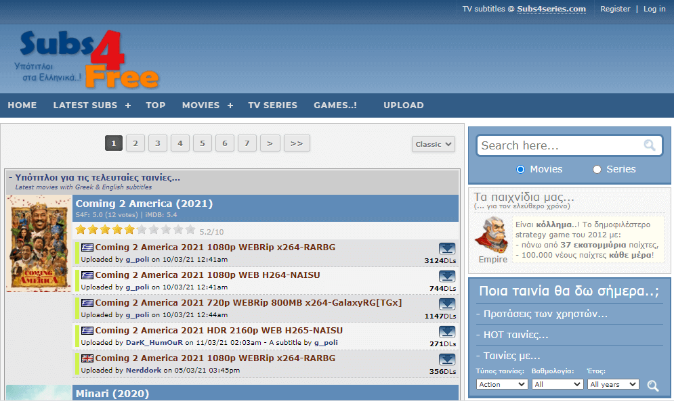Image resolution: width=674 pixels, height=401 pixels.
Task: Click the Register link
Action: pyautogui.click(x=615, y=9)
